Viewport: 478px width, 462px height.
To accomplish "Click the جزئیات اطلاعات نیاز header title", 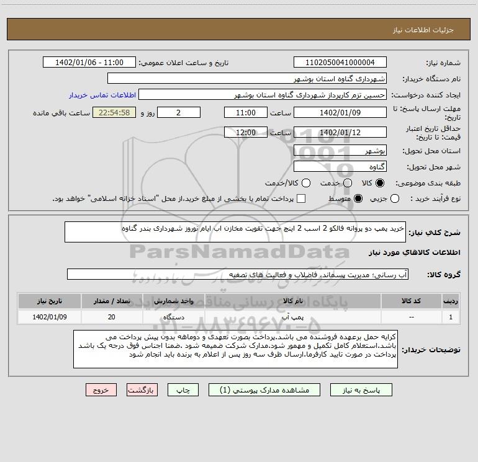I will 423,30.
